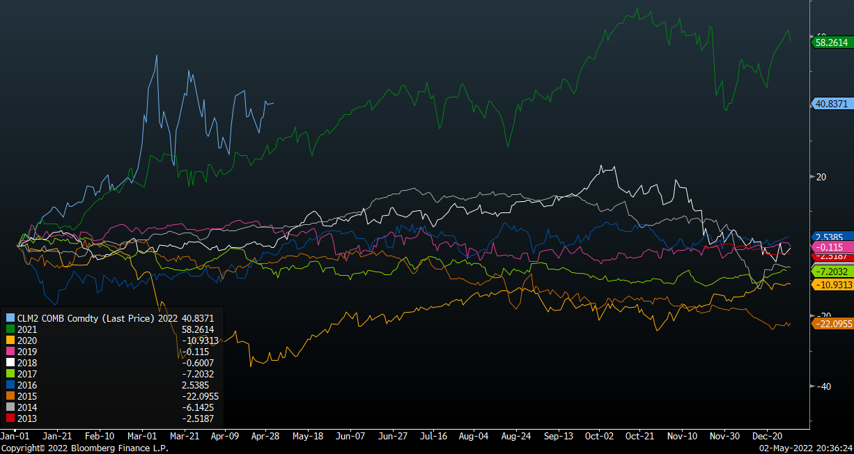Select the '2020' legend row label
854x454 pixels.
26,340
